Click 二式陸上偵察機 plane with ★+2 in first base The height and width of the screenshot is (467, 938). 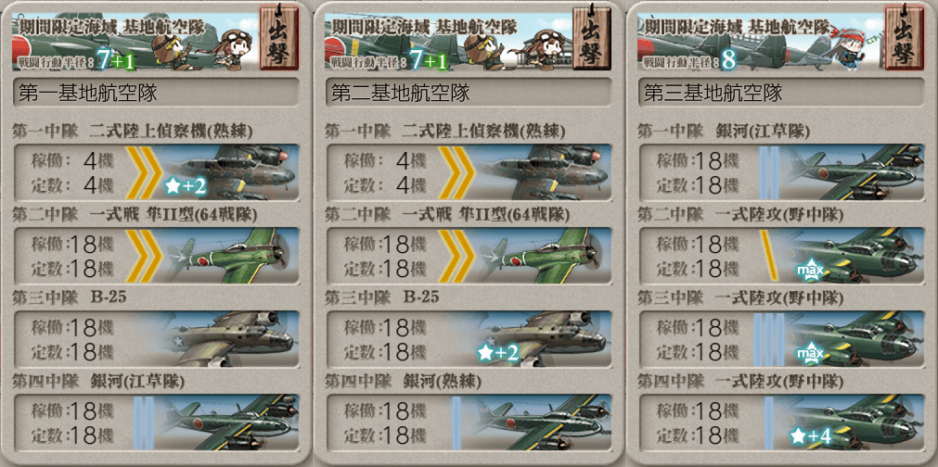click(x=230, y=172)
